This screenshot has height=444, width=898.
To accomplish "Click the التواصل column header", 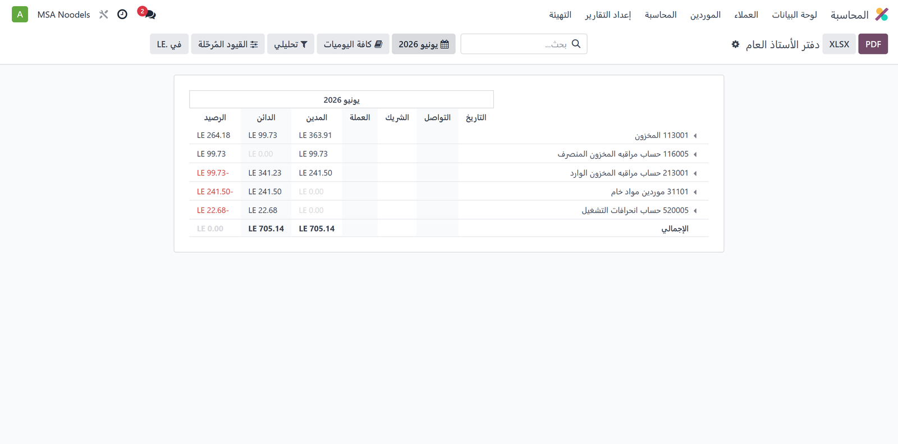I will click(x=437, y=117).
